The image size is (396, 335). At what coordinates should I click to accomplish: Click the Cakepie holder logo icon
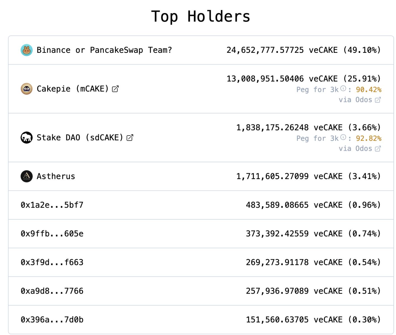point(27,89)
